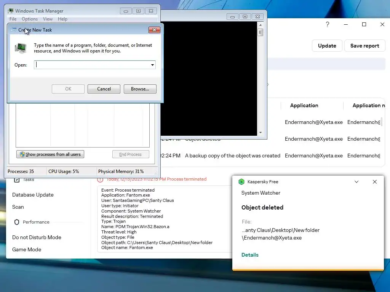Click the Application column header
The height and width of the screenshot is (292, 390).
(304, 106)
